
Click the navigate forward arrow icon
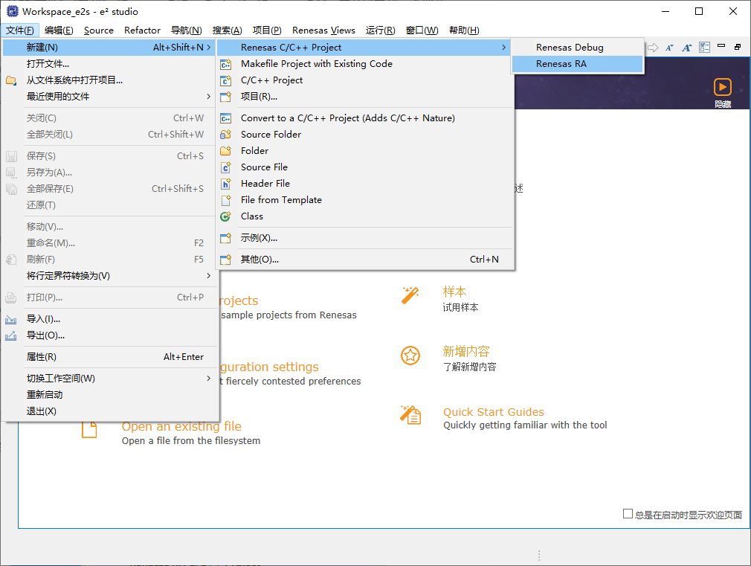pos(653,48)
